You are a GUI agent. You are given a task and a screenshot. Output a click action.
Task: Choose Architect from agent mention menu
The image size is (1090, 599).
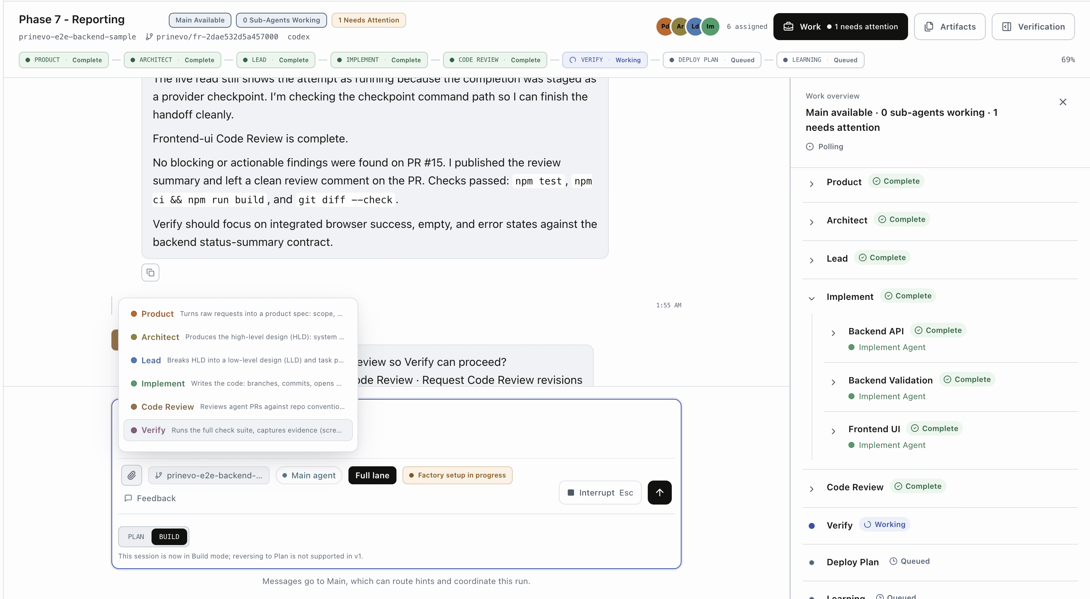click(x=238, y=337)
